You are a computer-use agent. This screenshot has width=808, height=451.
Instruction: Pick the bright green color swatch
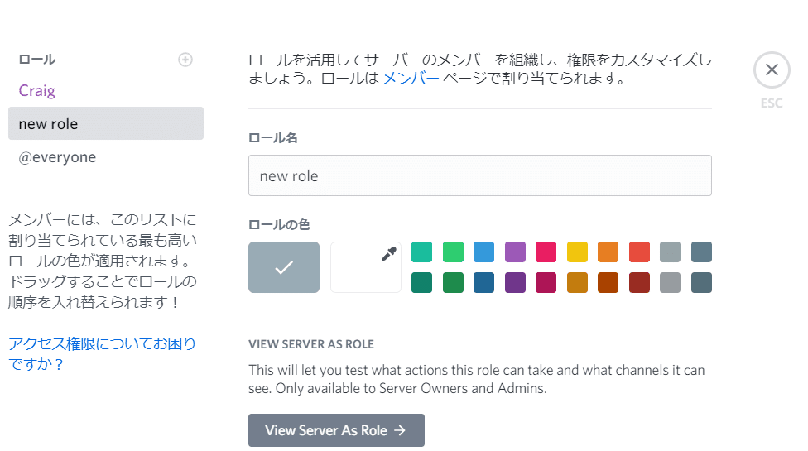point(453,252)
